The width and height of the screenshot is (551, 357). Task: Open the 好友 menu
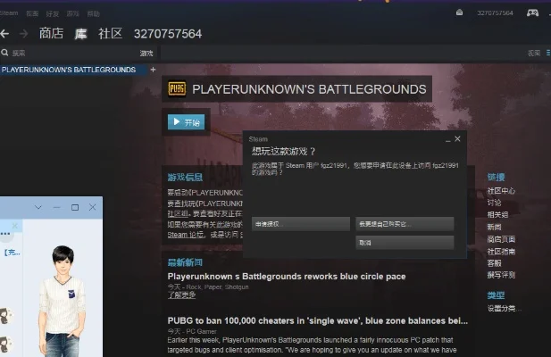point(53,13)
